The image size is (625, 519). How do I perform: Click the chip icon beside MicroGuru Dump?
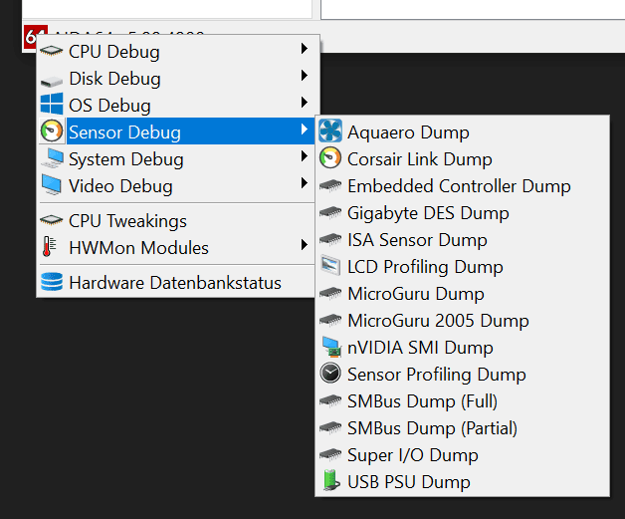pyautogui.click(x=330, y=293)
